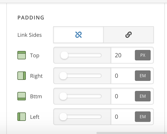Click the Top padding slider handle
167x134 pixels.
pos(64,55)
